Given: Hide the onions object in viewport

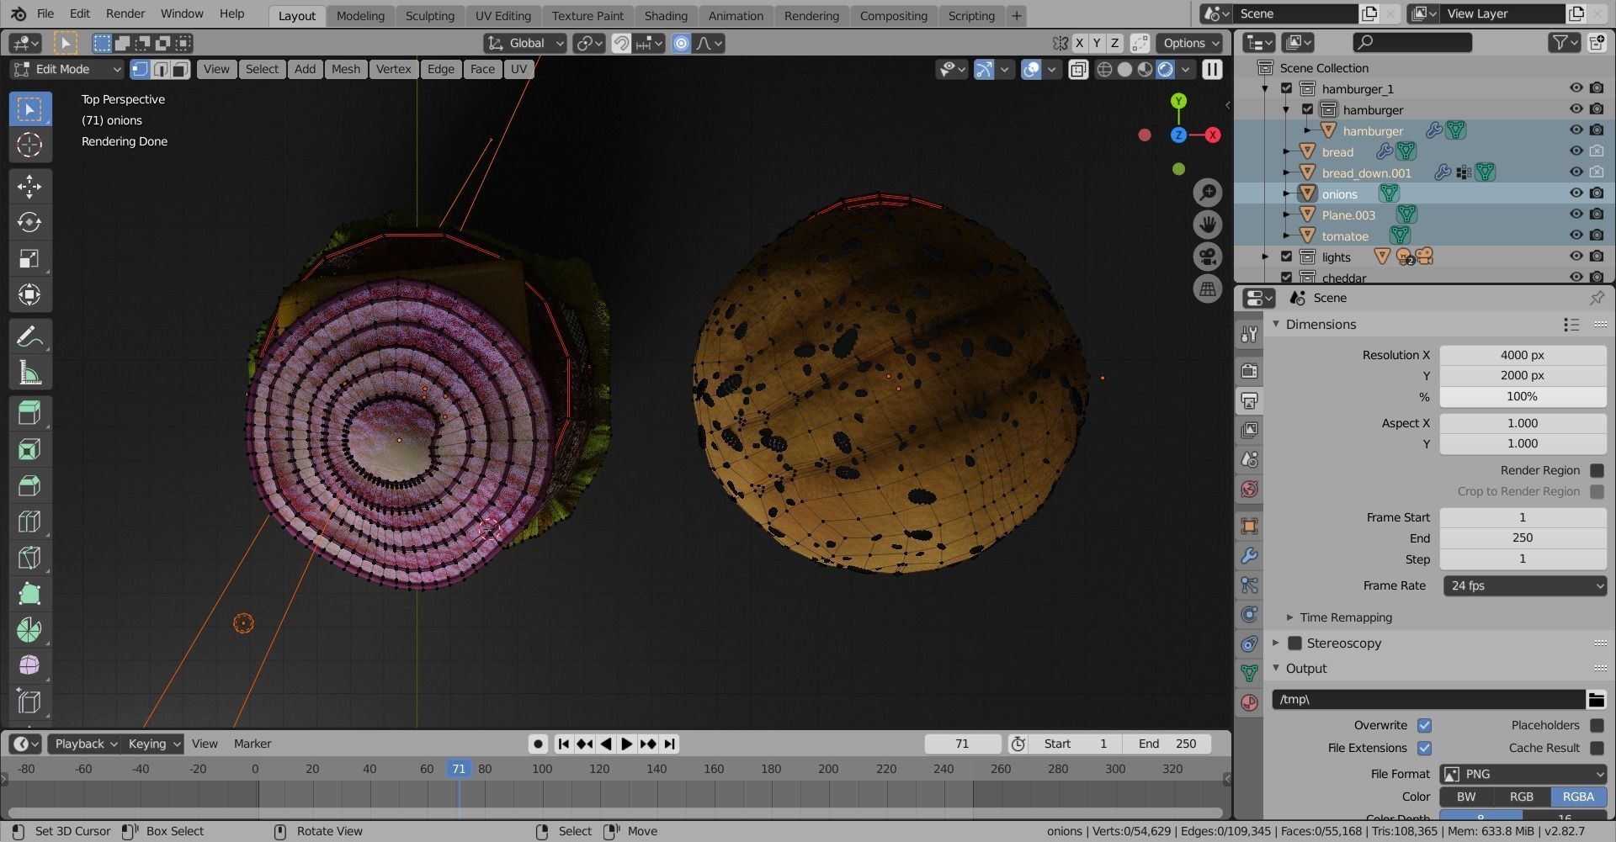Looking at the screenshot, I should click(x=1576, y=193).
